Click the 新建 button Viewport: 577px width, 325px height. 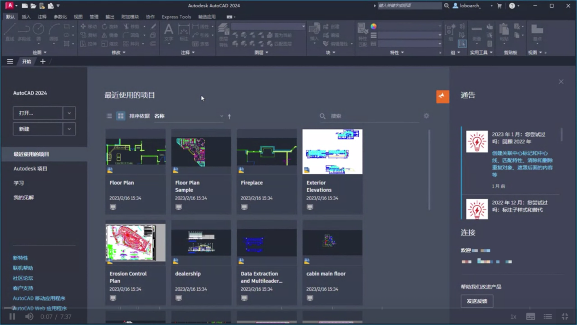click(x=38, y=129)
